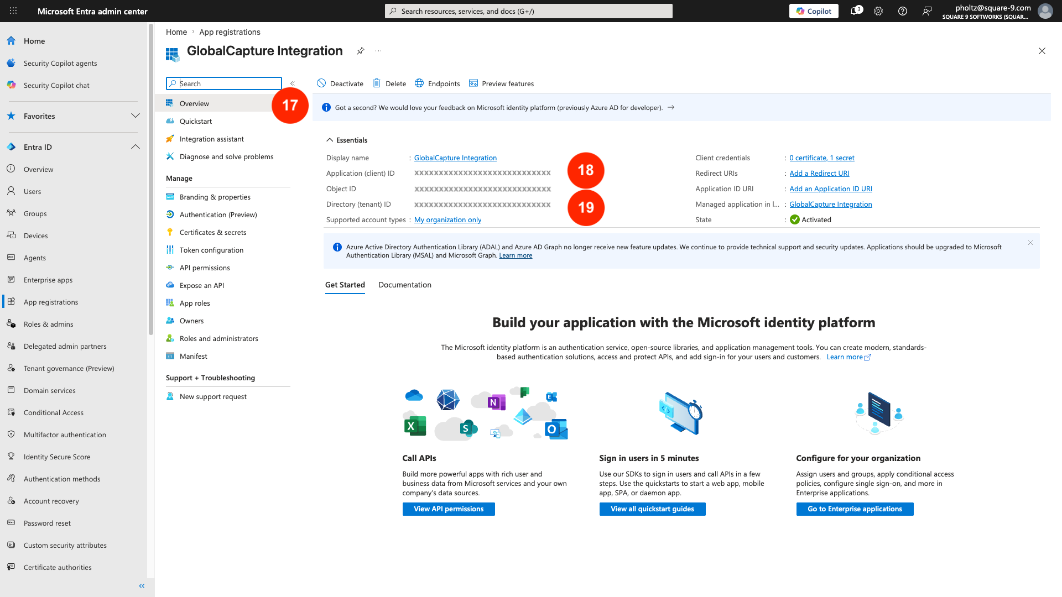Click Add an Application ID URI link
This screenshot has height=597, width=1062.
point(831,188)
